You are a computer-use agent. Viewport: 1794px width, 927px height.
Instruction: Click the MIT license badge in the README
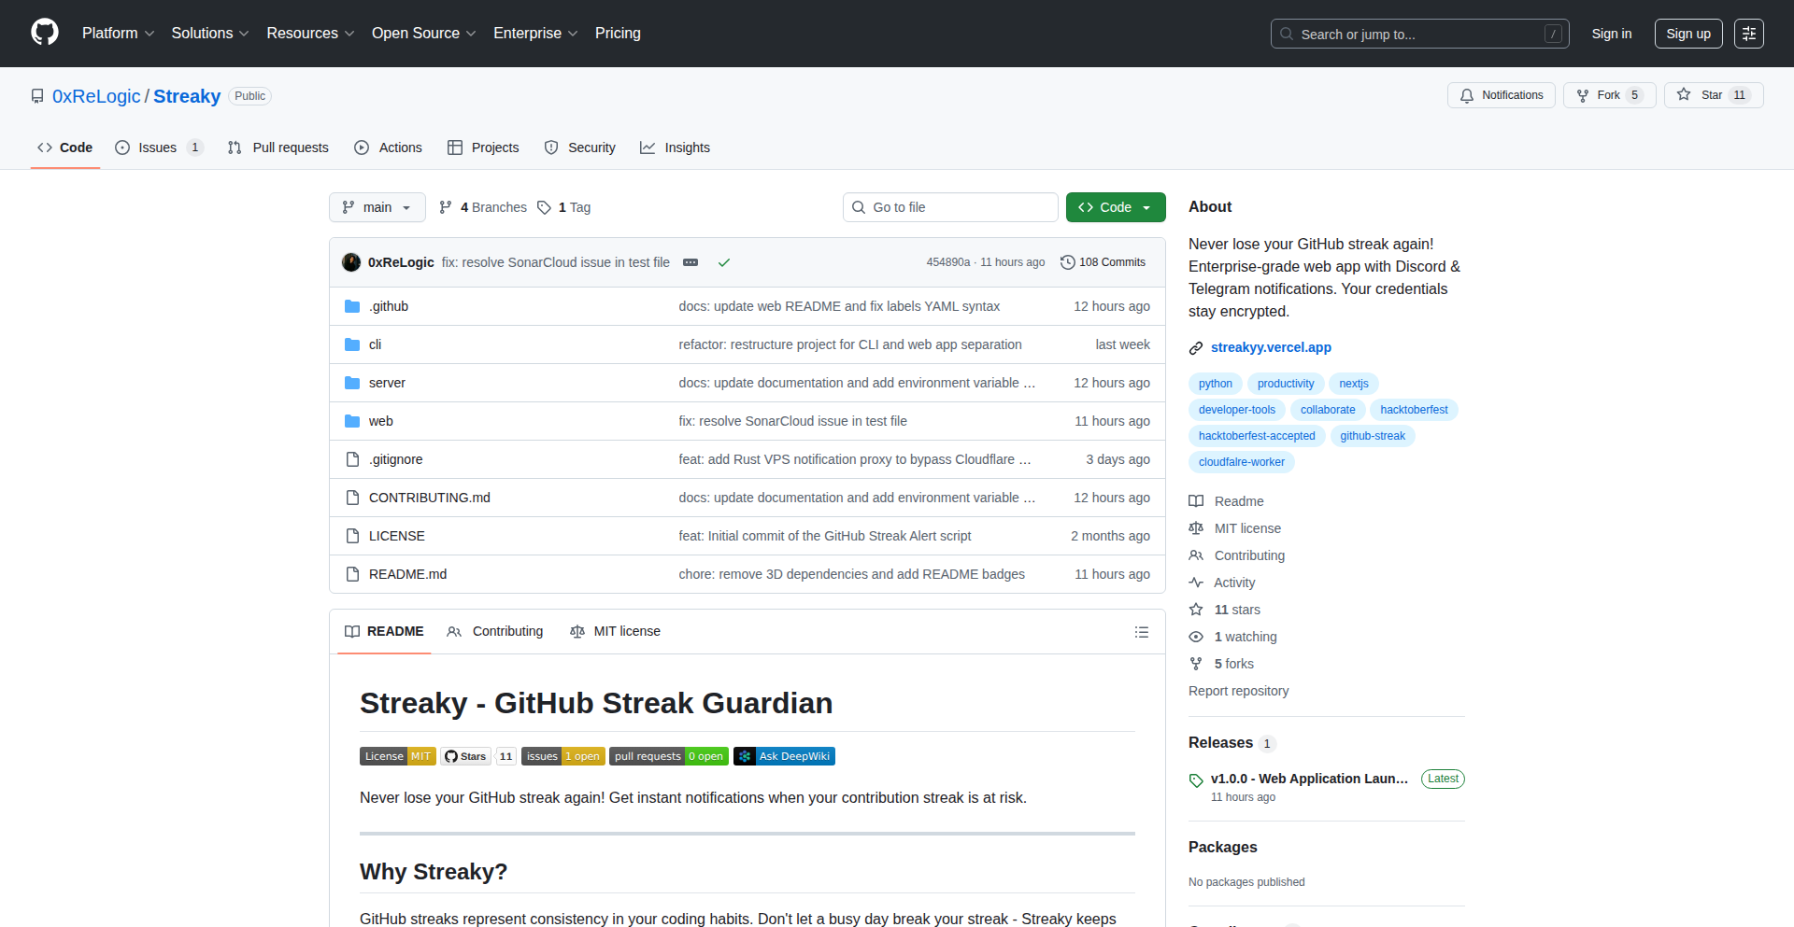click(x=397, y=756)
